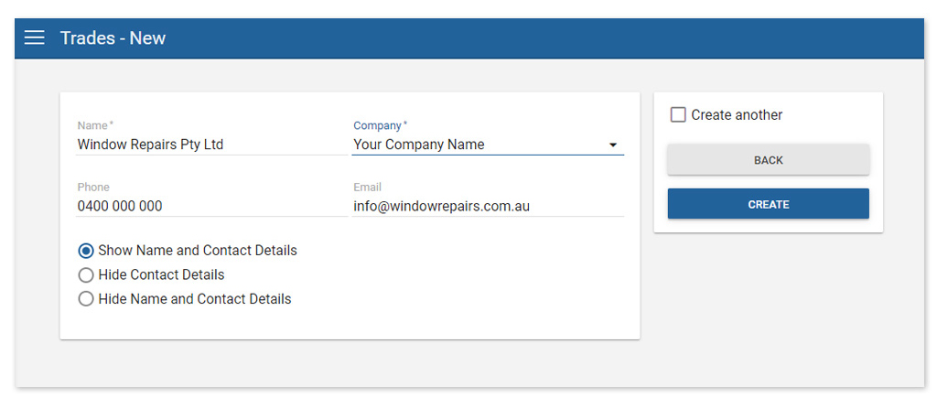Click the 'Create another' label text

click(x=737, y=115)
